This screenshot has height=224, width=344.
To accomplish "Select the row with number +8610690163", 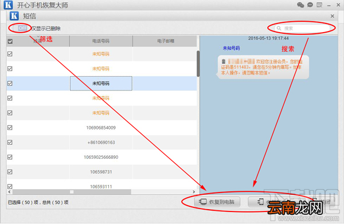I will pos(102,142).
